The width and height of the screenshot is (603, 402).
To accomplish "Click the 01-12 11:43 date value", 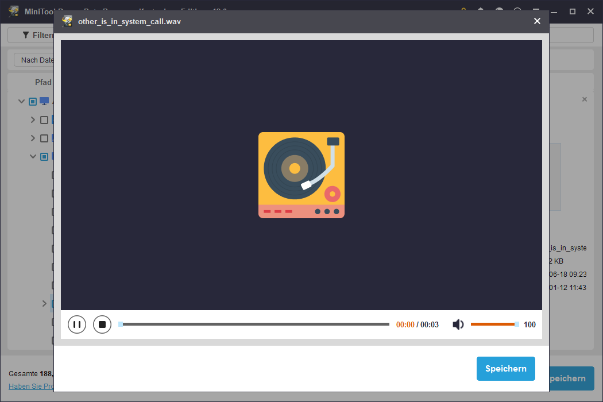I will pos(568,287).
